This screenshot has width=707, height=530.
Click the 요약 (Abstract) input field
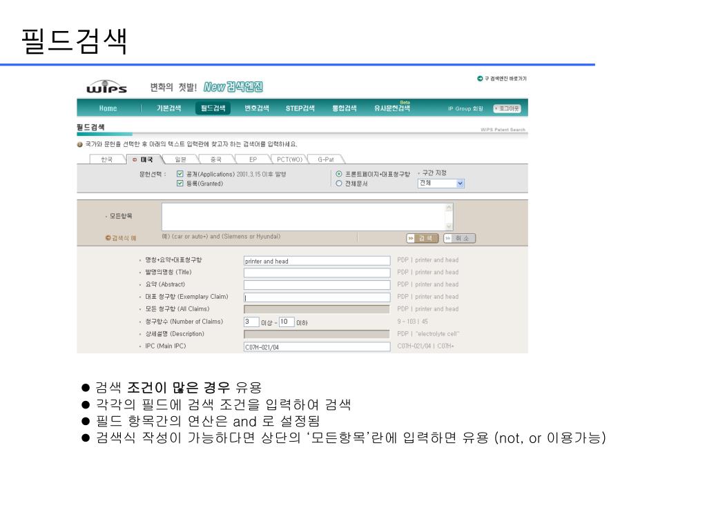pos(317,285)
